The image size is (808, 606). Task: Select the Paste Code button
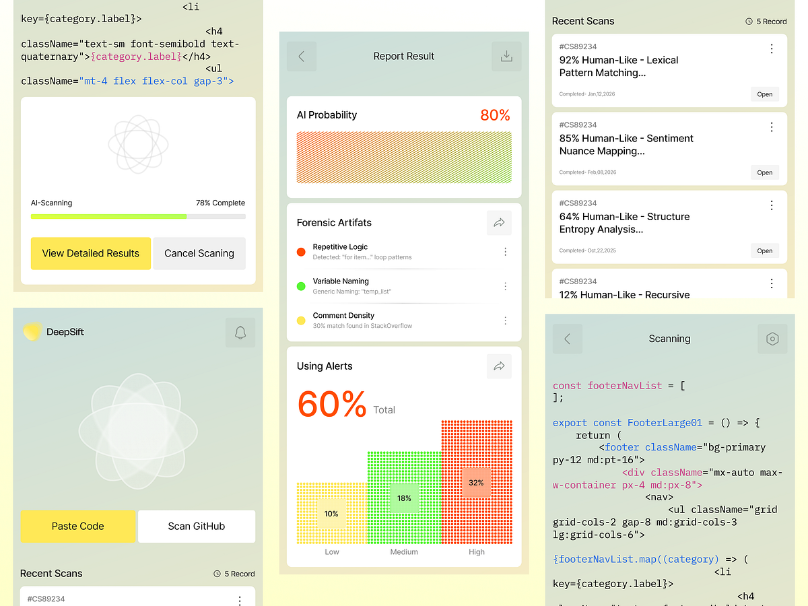(x=78, y=526)
